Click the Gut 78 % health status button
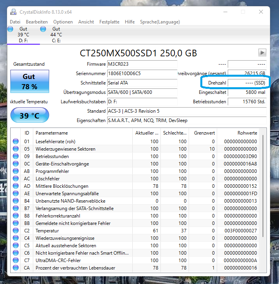This screenshot has height=284, width=279. pos(30,81)
